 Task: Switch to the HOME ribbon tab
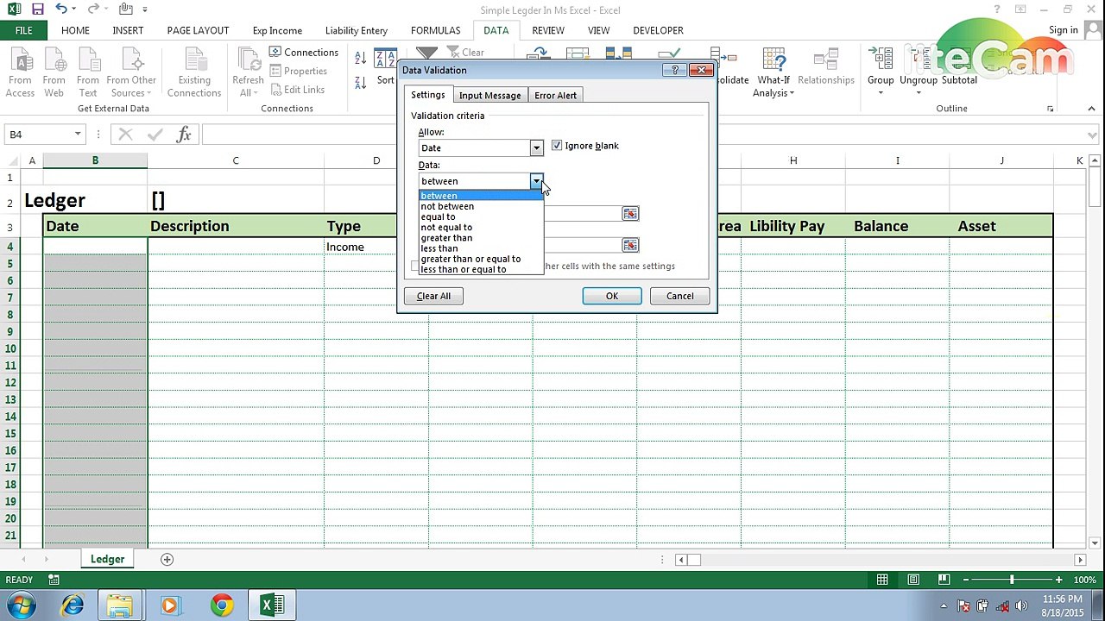tap(75, 30)
